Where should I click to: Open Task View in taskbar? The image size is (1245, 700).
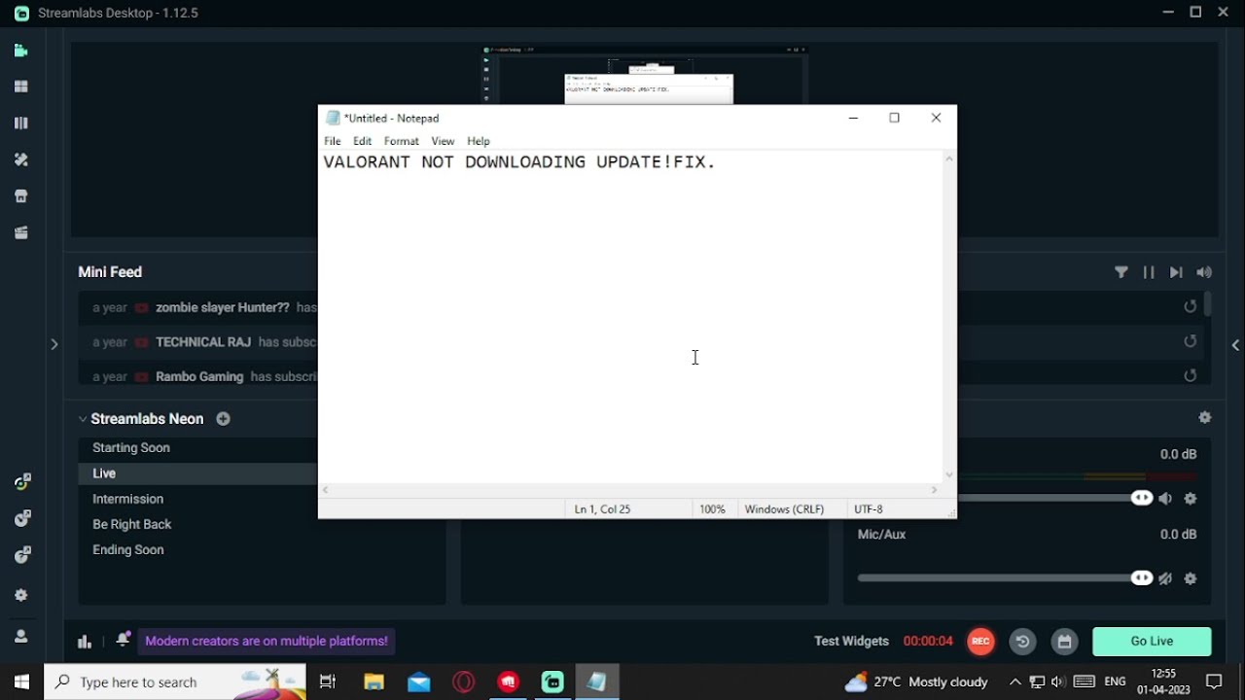[328, 682]
